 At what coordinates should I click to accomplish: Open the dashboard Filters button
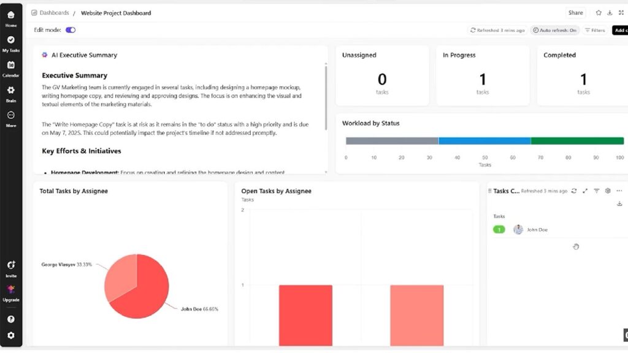coord(595,31)
